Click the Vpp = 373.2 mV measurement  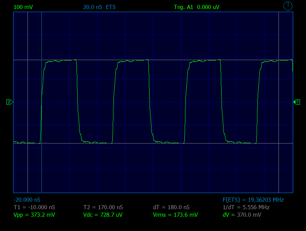click(34, 215)
